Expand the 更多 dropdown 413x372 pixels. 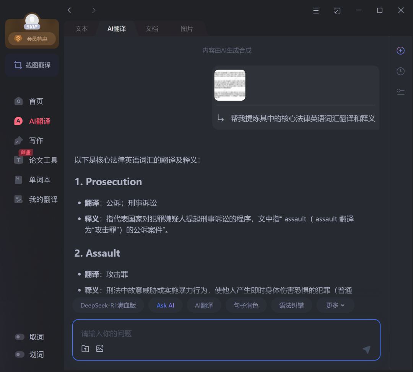coord(335,305)
